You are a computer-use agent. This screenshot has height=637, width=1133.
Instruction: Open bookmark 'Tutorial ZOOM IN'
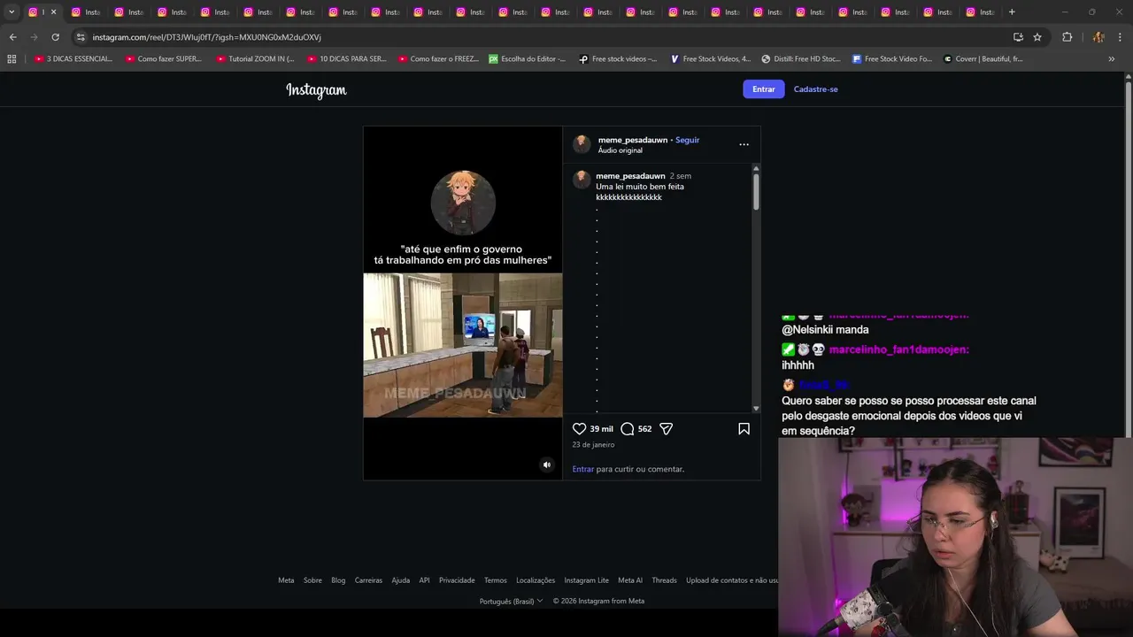pyautogui.click(x=255, y=59)
